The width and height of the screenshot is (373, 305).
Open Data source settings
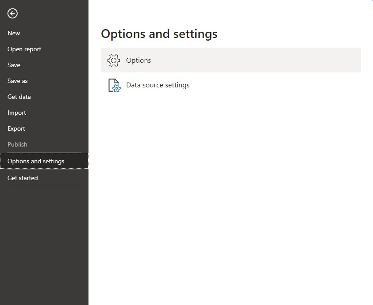click(x=231, y=85)
